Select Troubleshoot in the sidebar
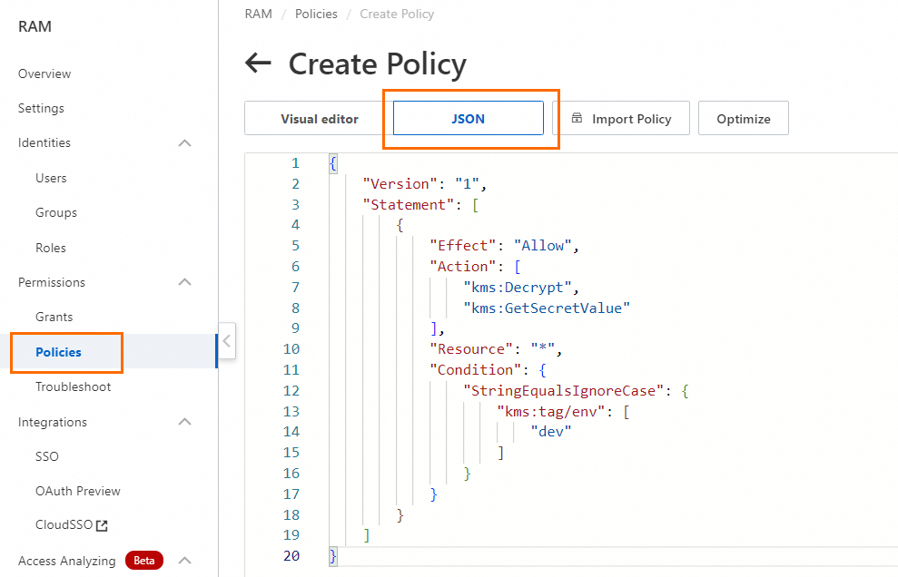The width and height of the screenshot is (898, 577). pos(73,387)
